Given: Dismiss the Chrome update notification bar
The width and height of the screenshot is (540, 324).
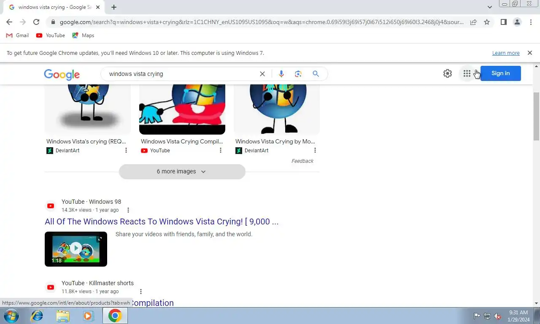Looking at the screenshot, I should [x=530, y=53].
